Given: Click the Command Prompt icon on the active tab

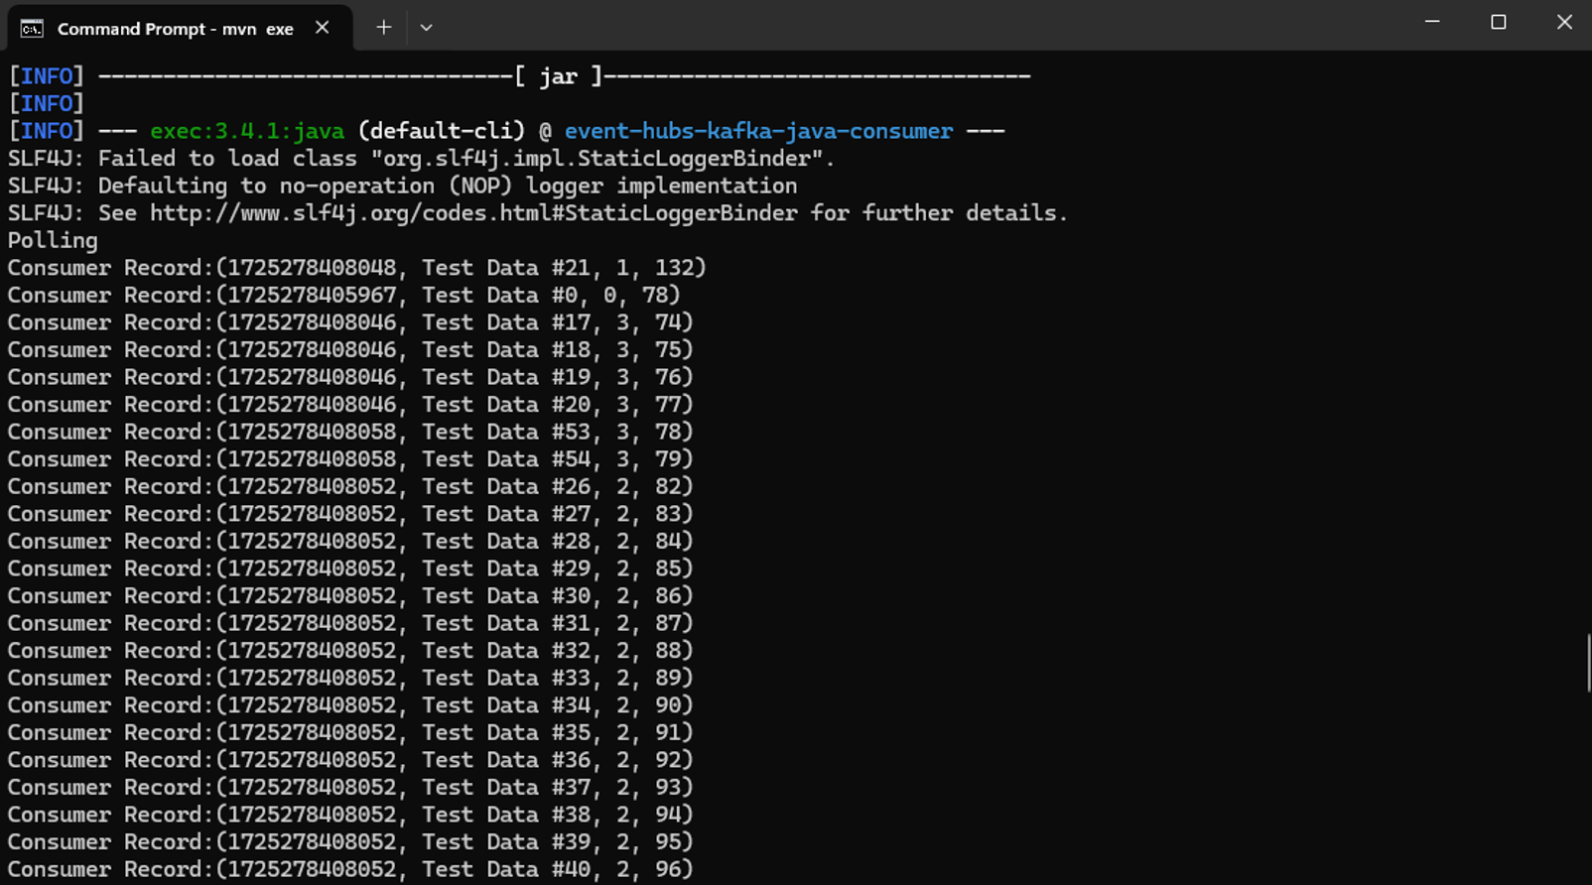Looking at the screenshot, I should pos(30,28).
